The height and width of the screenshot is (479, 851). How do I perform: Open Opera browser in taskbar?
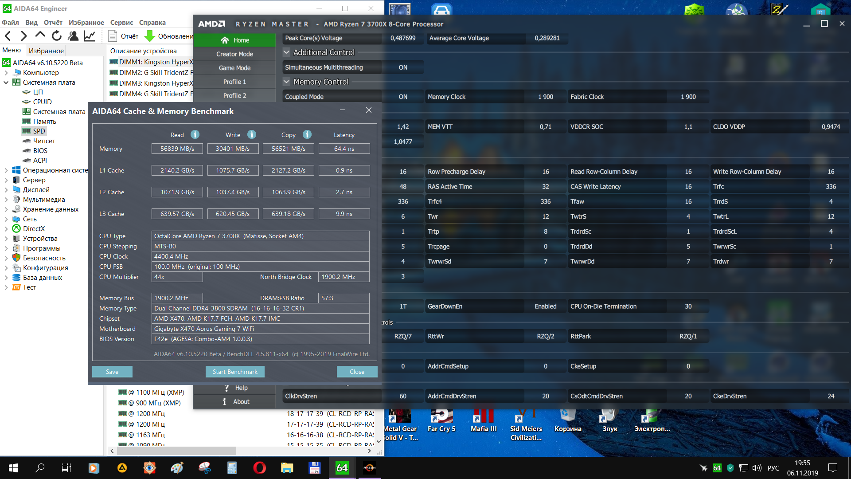(259, 467)
